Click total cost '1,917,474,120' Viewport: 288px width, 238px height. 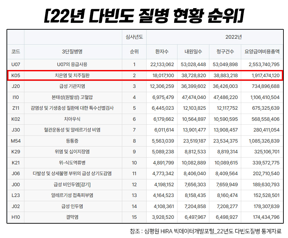(266, 76)
